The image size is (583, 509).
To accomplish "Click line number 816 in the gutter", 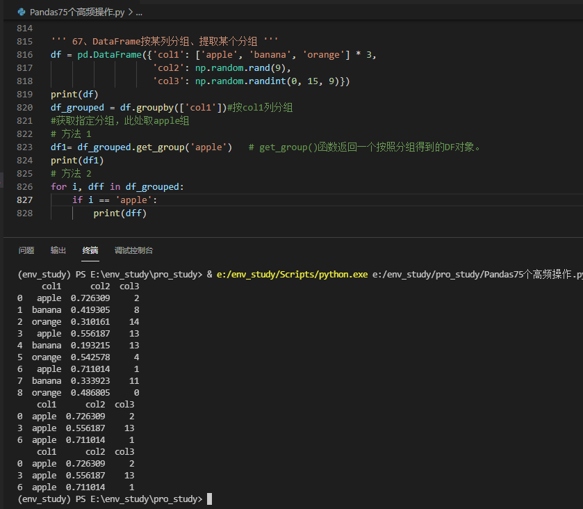I will coord(24,55).
